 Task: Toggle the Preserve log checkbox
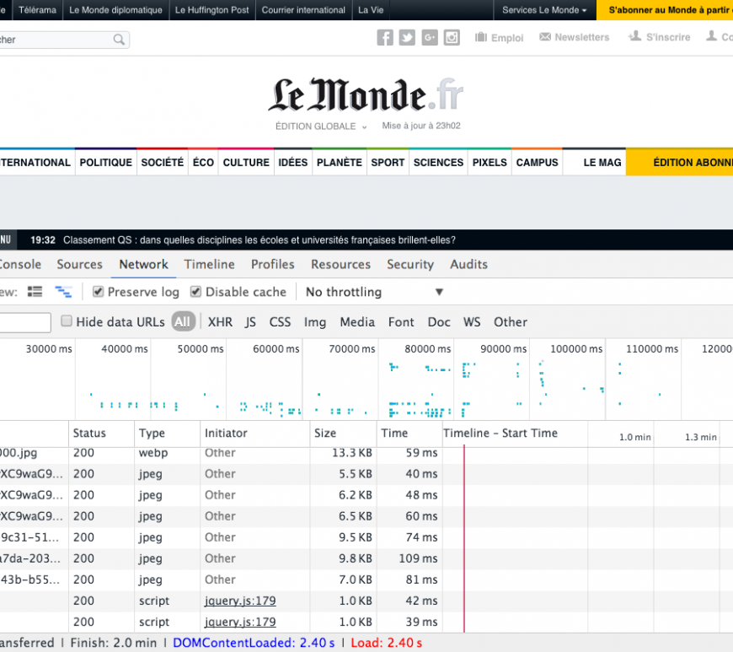click(x=99, y=292)
